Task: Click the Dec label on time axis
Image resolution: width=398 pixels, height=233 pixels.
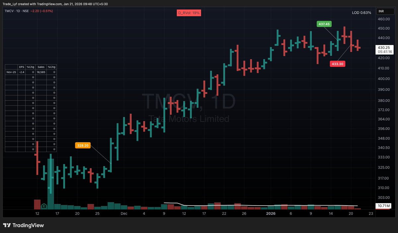Action: tap(124, 214)
